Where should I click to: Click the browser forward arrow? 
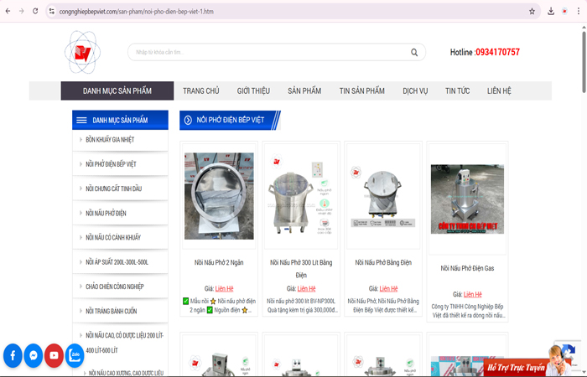[x=21, y=11]
